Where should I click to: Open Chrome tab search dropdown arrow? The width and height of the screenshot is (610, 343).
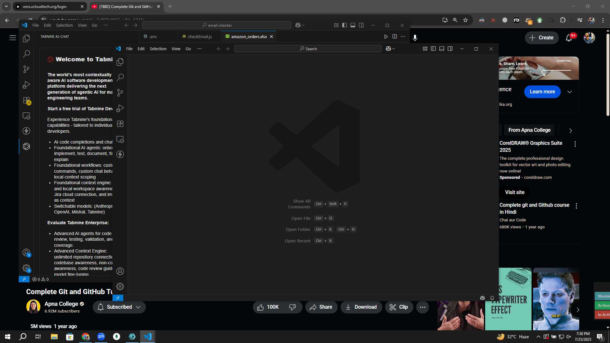pos(6,6)
